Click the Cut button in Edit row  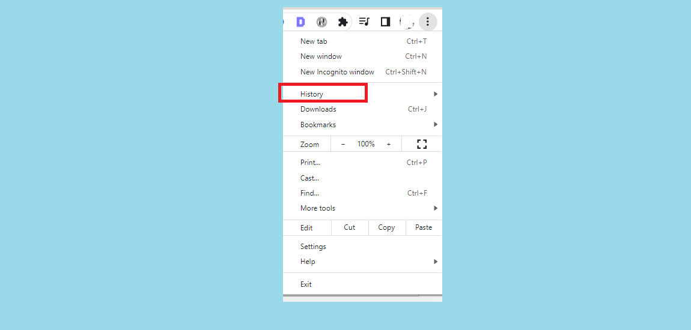(350, 227)
